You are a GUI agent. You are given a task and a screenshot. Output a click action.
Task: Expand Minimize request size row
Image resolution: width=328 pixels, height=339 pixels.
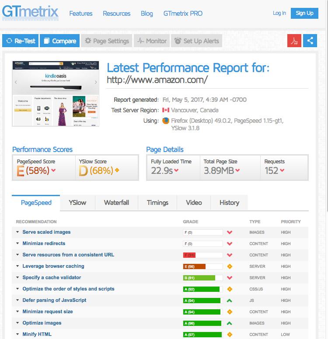(x=17, y=311)
